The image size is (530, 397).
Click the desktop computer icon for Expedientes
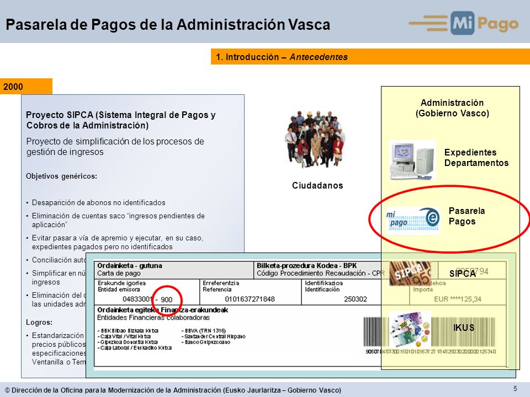click(x=412, y=160)
